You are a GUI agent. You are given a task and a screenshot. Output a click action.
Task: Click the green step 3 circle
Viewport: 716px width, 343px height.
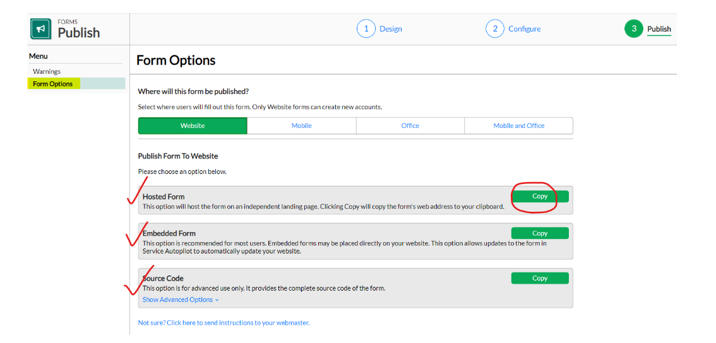tap(634, 29)
